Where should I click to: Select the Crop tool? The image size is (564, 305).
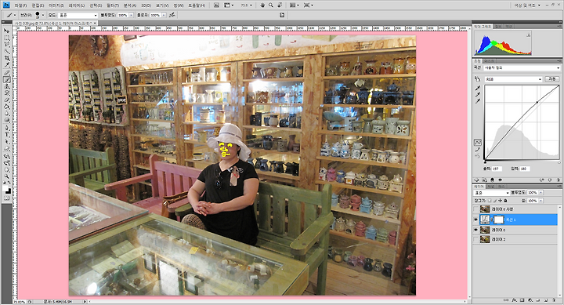tap(7, 58)
